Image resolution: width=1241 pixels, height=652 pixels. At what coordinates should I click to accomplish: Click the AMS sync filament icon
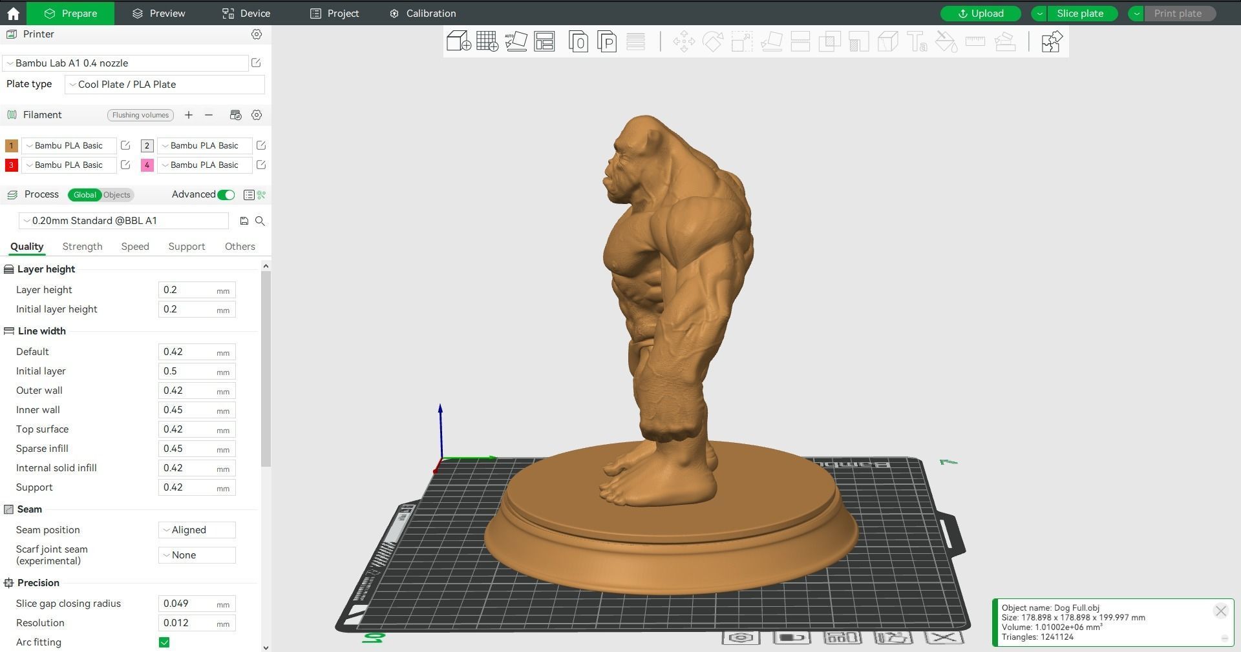point(235,115)
